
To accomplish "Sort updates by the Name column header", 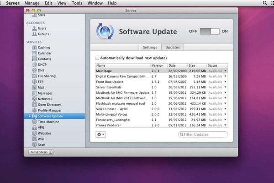I will click(123, 65).
